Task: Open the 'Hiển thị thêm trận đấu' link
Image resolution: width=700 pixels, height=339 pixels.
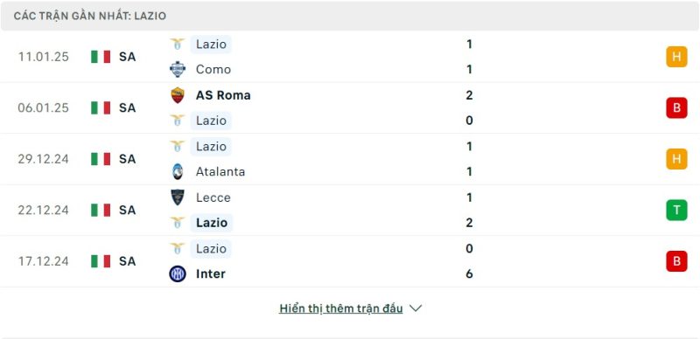Action: [x=341, y=308]
